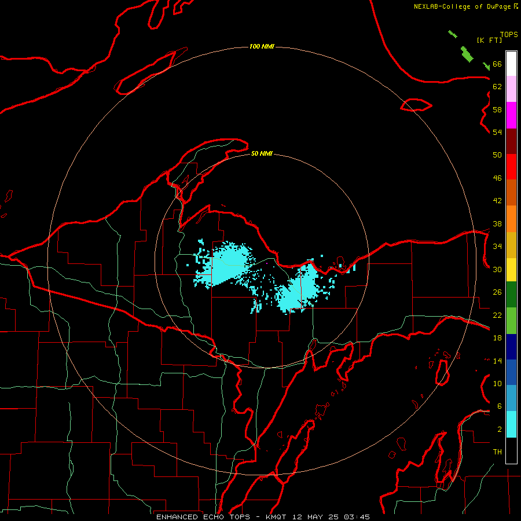Click the legend value '66'

pos(497,64)
